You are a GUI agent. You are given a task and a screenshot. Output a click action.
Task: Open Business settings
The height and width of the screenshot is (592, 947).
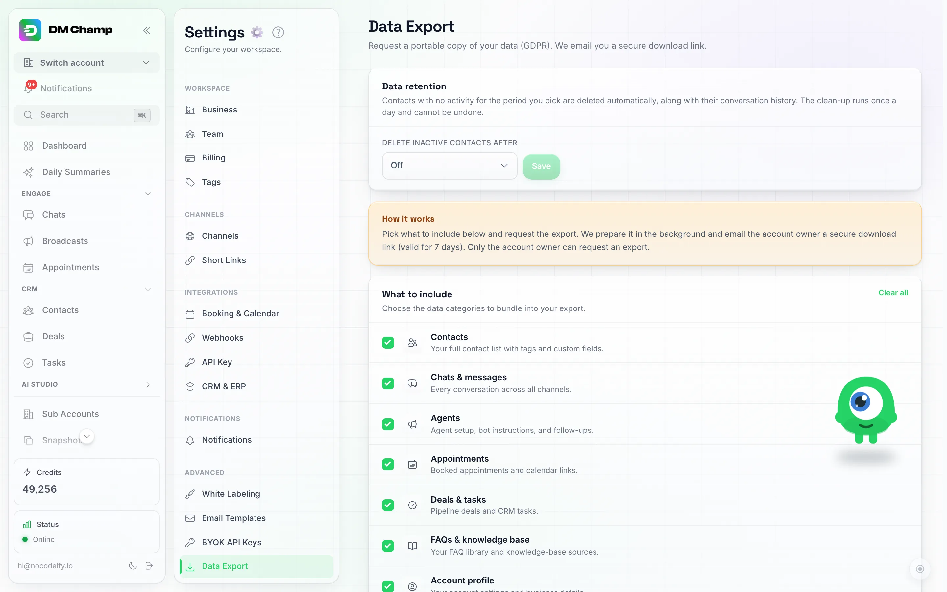point(256,110)
